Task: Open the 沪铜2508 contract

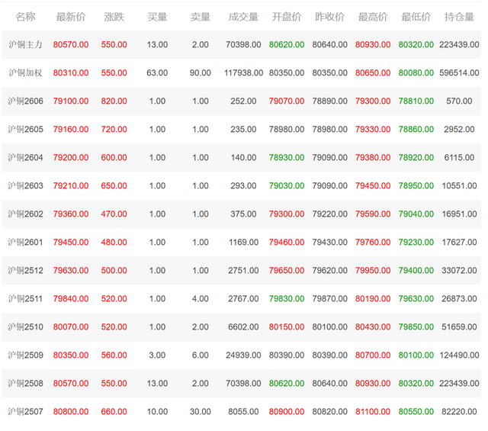Action: (x=25, y=384)
